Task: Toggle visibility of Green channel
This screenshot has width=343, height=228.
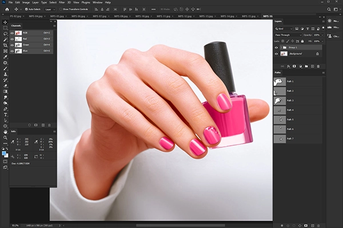Action: click(12, 45)
